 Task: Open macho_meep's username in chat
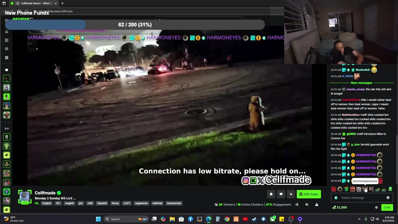coord(355,89)
